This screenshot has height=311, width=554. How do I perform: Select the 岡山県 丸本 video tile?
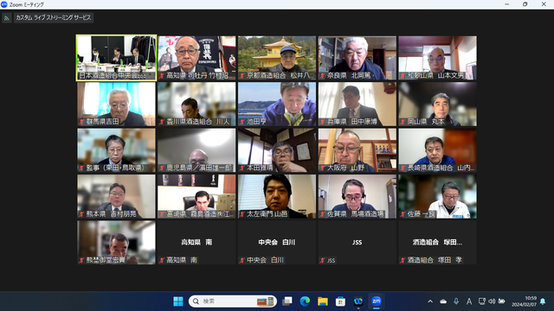coord(437,104)
